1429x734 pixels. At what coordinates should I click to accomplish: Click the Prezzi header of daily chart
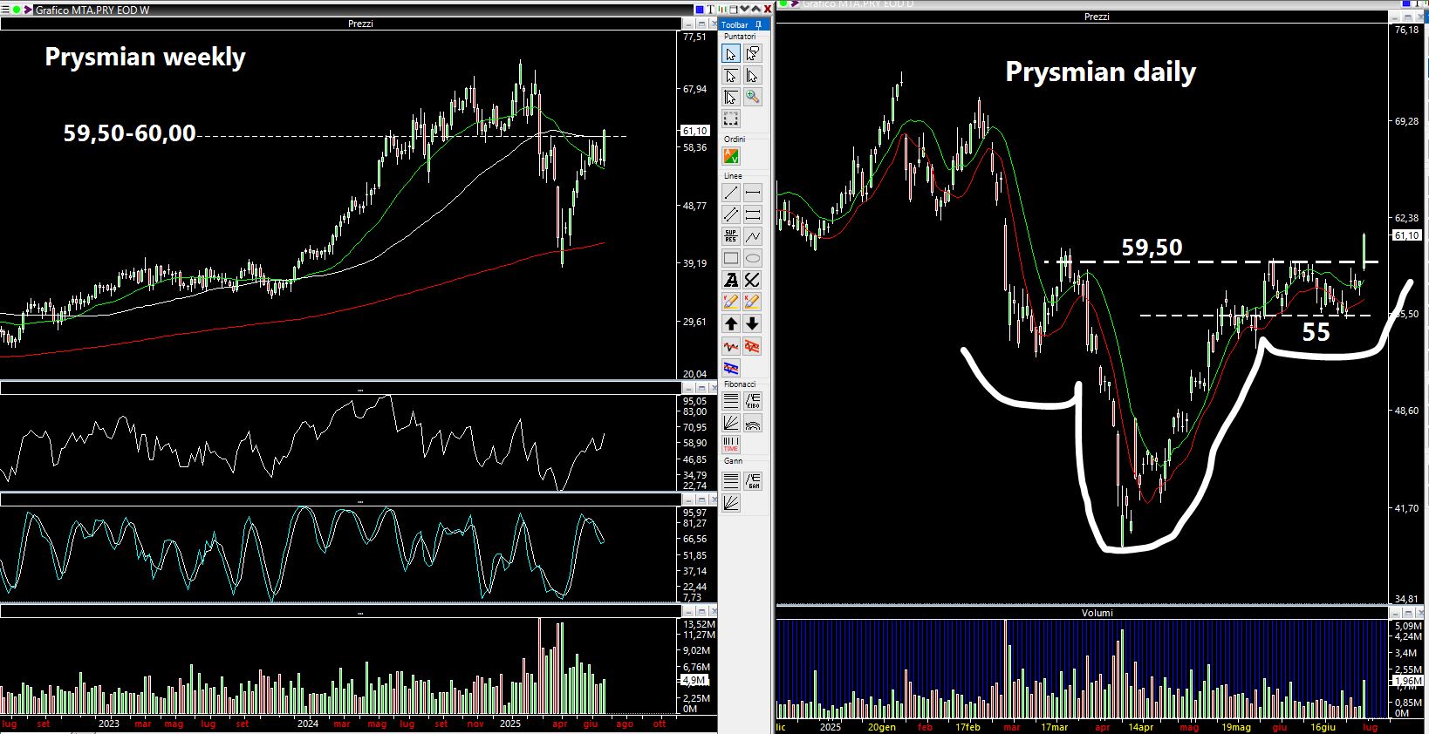coord(1097,17)
